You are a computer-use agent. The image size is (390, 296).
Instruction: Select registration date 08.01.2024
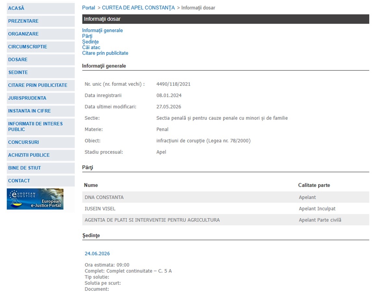point(169,96)
